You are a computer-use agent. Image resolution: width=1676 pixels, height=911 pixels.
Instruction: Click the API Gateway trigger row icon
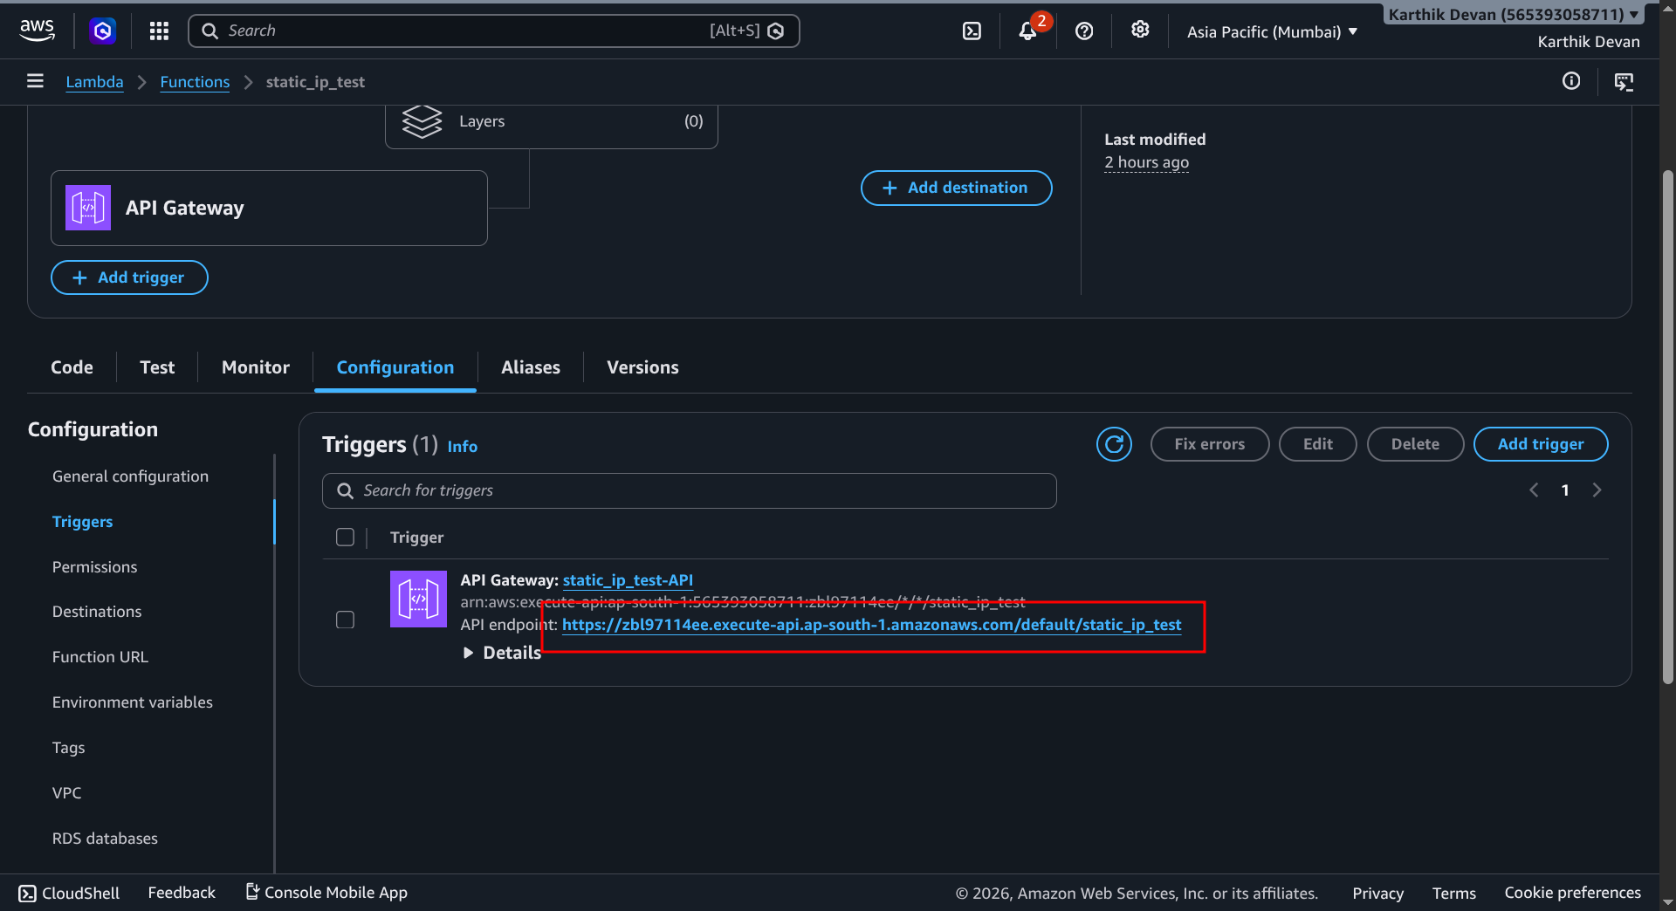[418, 599]
